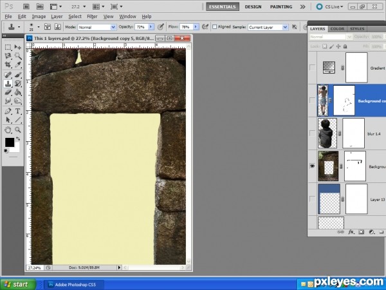Switch to the Design workspace

tap(253, 6)
